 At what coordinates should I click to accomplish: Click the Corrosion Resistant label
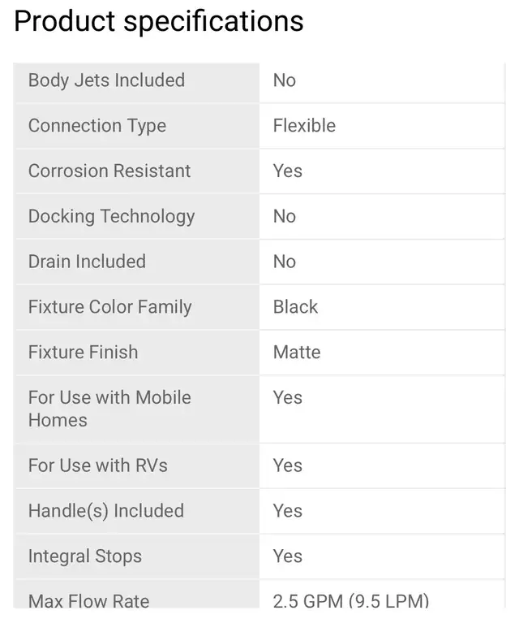point(109,171)
